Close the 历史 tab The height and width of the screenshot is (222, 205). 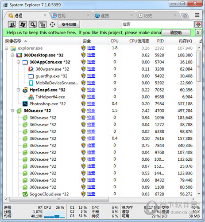pos(175,15)
